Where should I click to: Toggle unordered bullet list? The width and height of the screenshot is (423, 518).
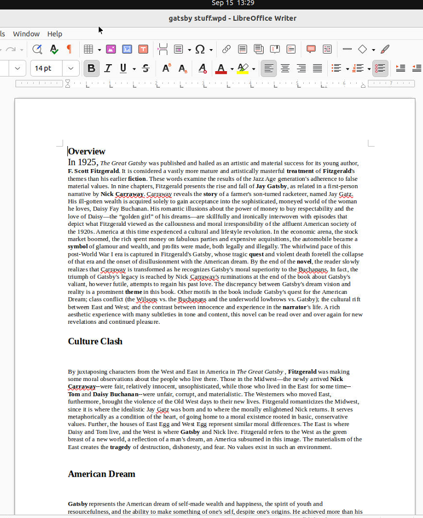point(336,68)
